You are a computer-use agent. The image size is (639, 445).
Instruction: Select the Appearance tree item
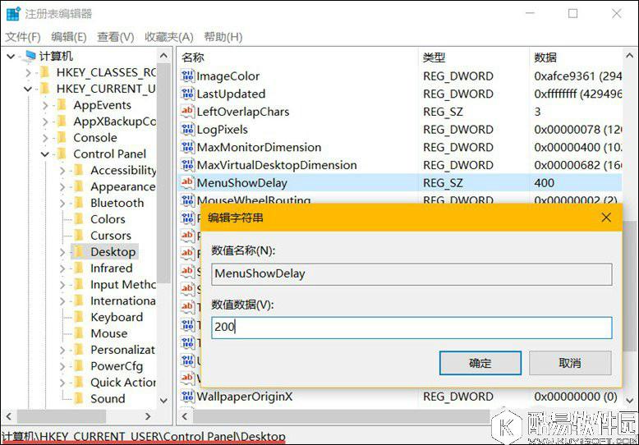(122, 186)
